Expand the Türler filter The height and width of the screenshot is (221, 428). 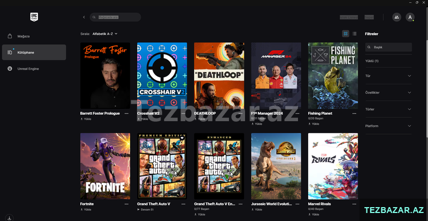point(388,109)
